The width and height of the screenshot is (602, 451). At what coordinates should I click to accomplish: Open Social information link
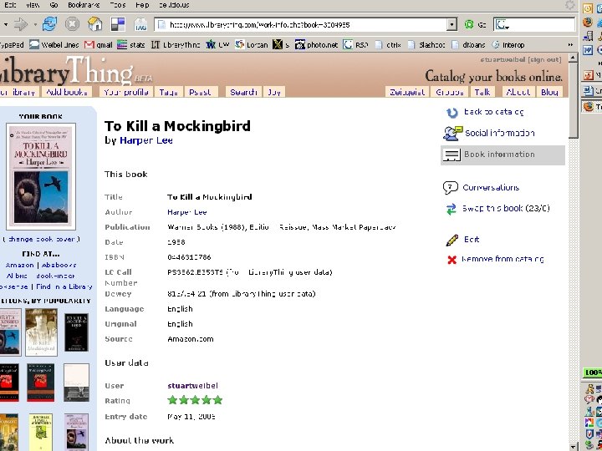499,133
